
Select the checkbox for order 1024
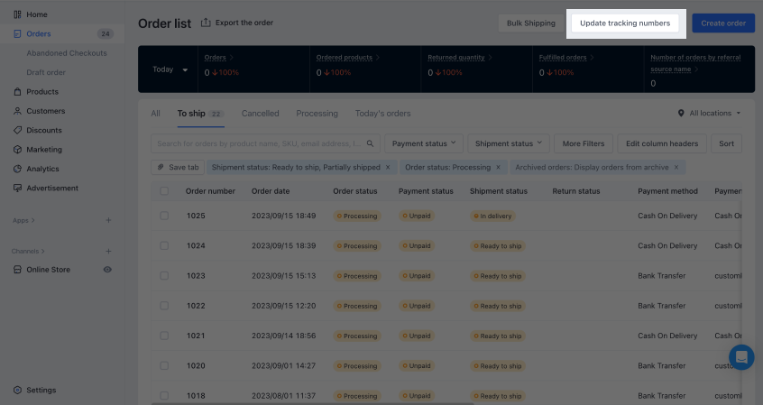[x=164, y=246]
